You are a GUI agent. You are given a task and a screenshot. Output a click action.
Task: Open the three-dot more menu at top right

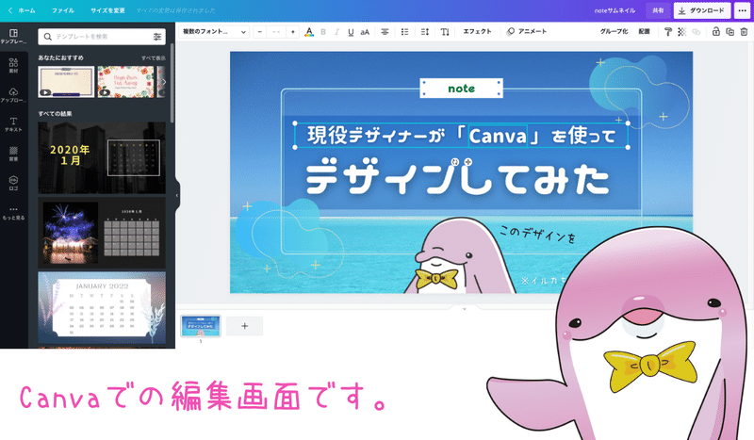742,10
